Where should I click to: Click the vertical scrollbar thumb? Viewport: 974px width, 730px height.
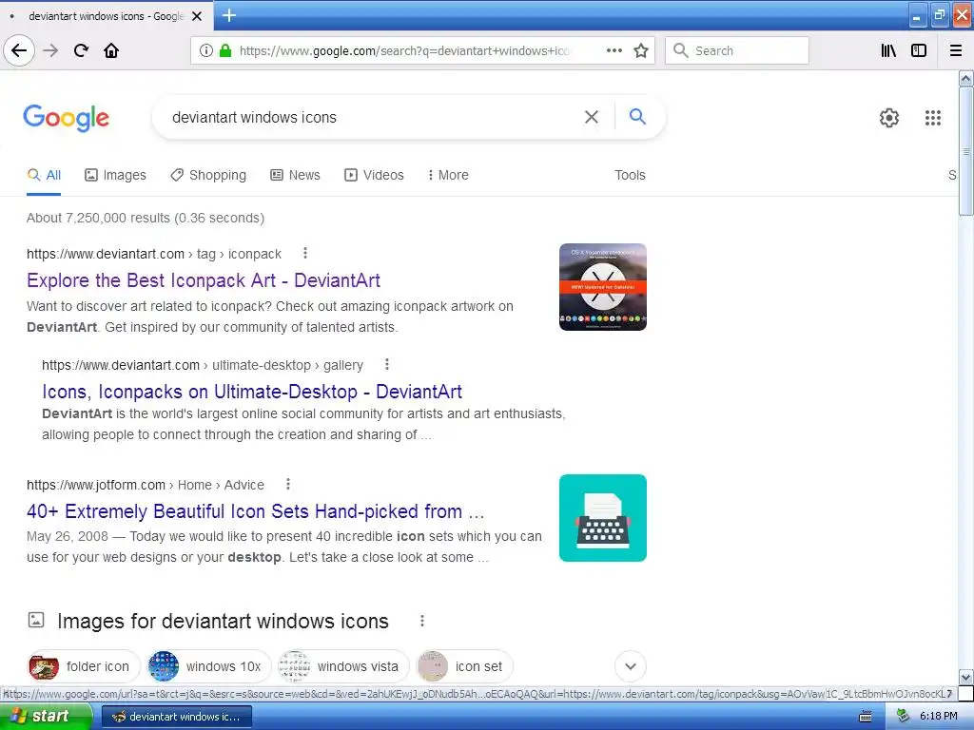(965, 151)
